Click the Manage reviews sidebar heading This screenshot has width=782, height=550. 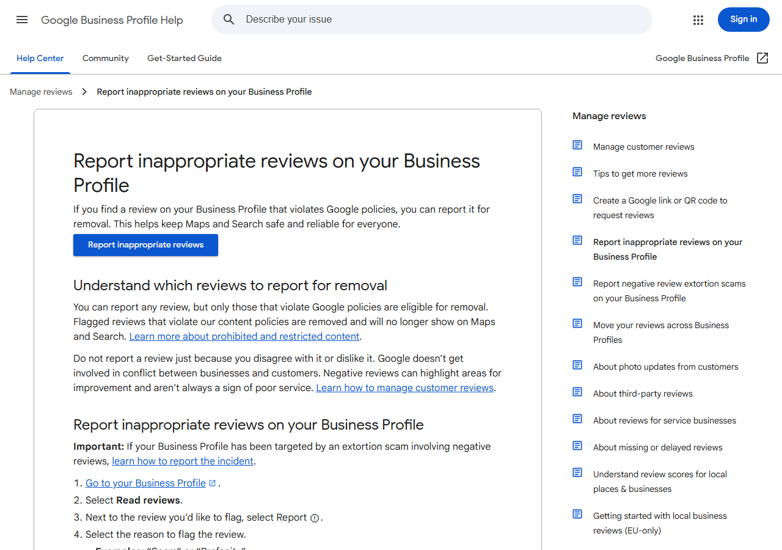pos(609,116)
